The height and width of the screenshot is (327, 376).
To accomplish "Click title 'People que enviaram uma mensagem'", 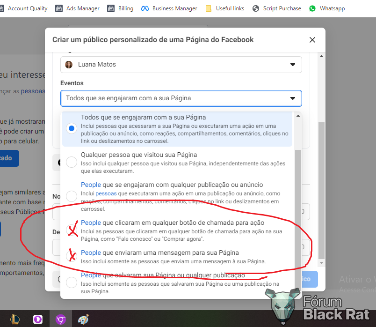I will click(159, 253).
